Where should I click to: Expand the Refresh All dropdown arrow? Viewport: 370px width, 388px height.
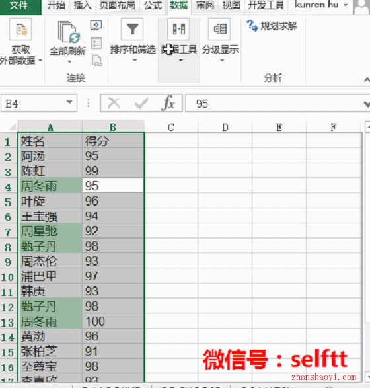(x=69, y=62)
